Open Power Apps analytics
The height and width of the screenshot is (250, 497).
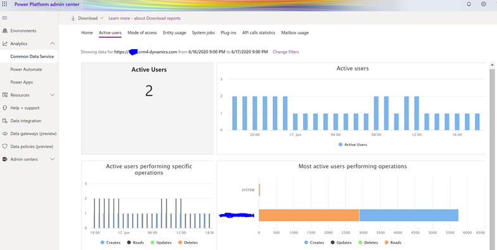[22, 82]
